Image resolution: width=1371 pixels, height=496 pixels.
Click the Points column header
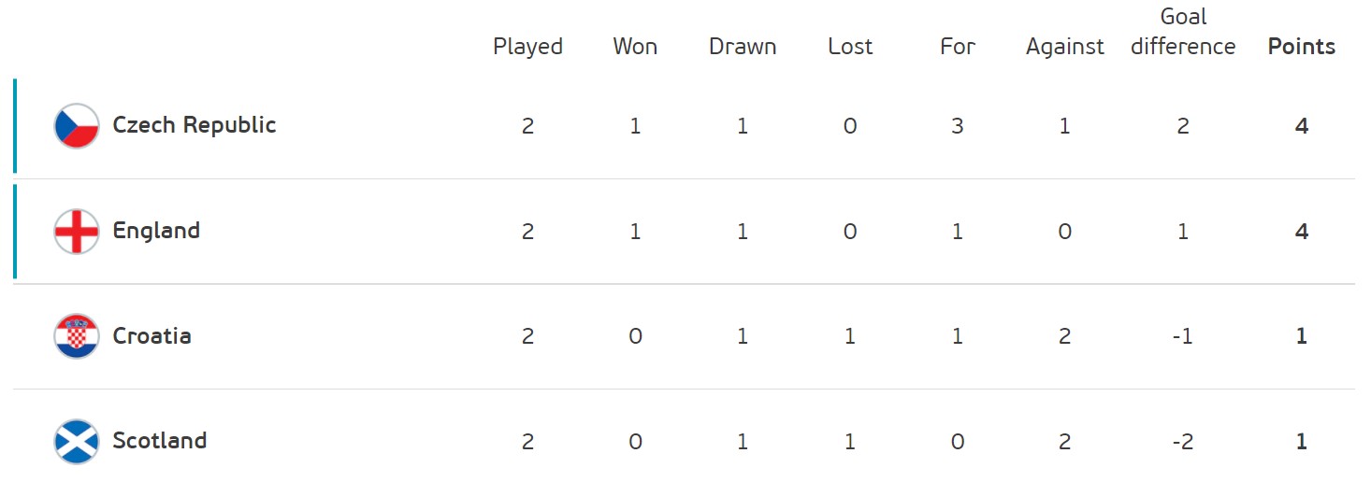click(x=1302, y=47)
